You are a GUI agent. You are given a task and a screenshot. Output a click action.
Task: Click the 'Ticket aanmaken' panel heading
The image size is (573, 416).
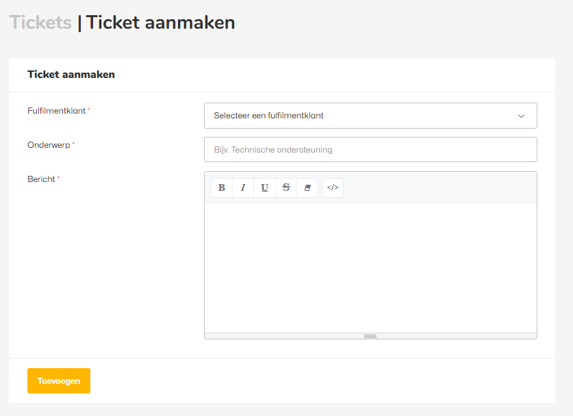71,75
